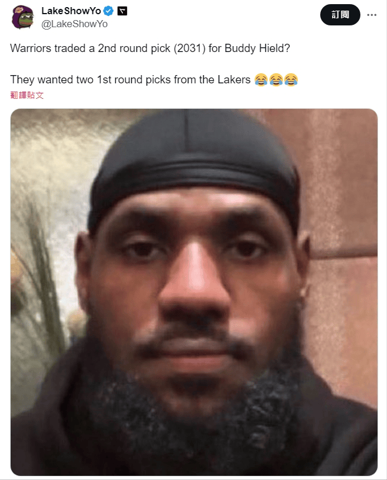Translate the post via 翻譯貼文 link
This screenshot has width=387, height=480.
[x=27, y=95]
